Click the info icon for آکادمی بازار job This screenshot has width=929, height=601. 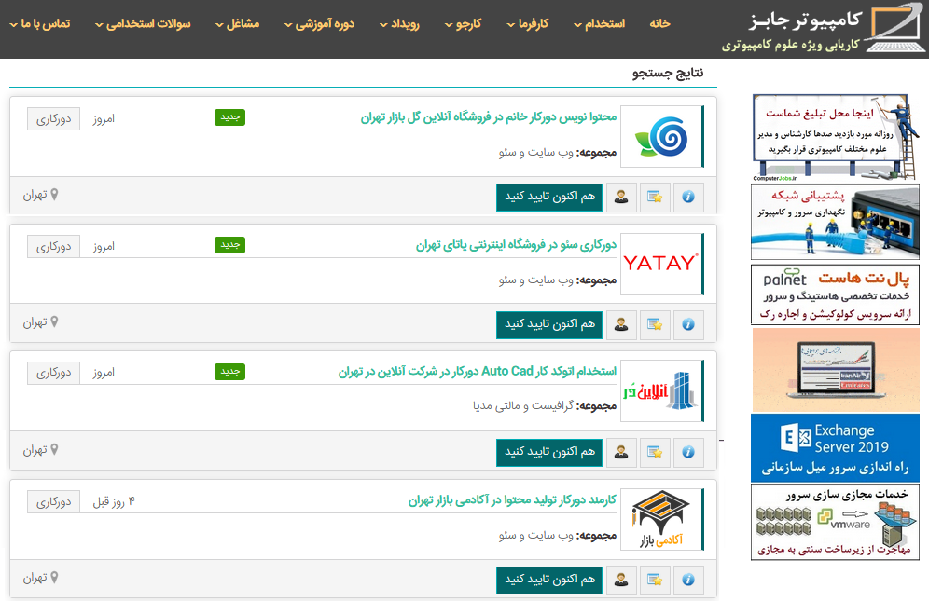687,580
